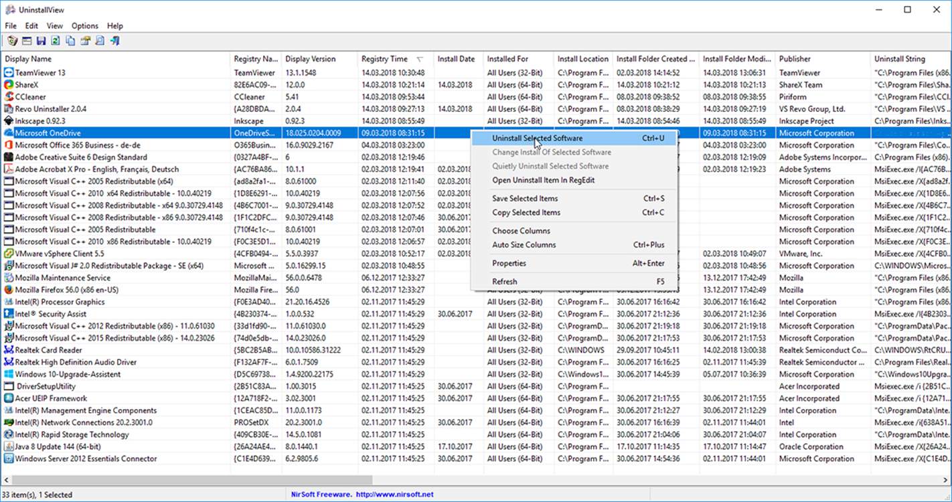Image resolution: width=952 pixels, height=502 pixels.
Task: Click the Copy Selected Items toolbar icon
Action: click(70, 41)
